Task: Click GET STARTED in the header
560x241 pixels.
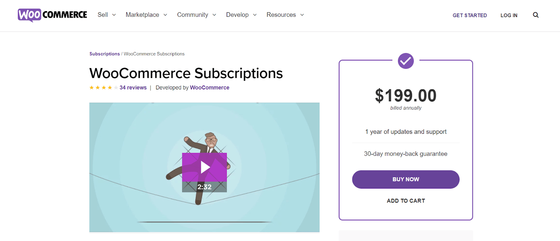Action: click(469, 15)
